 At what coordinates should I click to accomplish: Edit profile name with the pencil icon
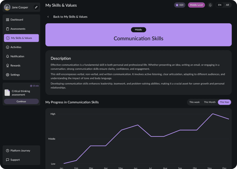[x=36, y=7]
